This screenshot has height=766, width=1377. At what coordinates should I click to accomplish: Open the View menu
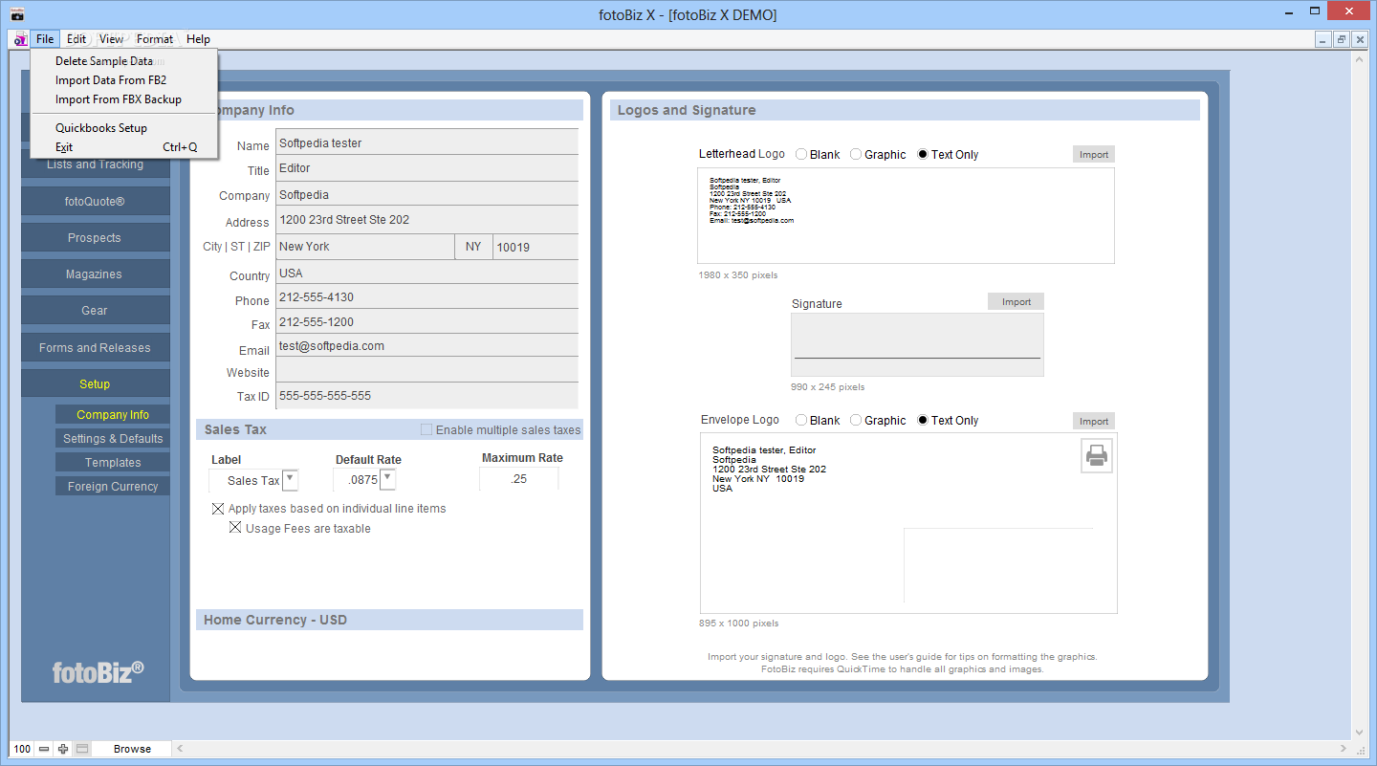(x=111, y=39)
